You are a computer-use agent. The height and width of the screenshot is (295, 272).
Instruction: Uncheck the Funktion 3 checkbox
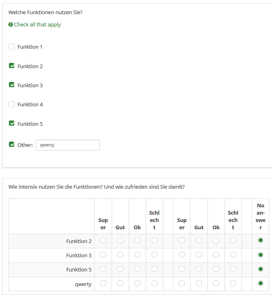click(x=12, y=85)
